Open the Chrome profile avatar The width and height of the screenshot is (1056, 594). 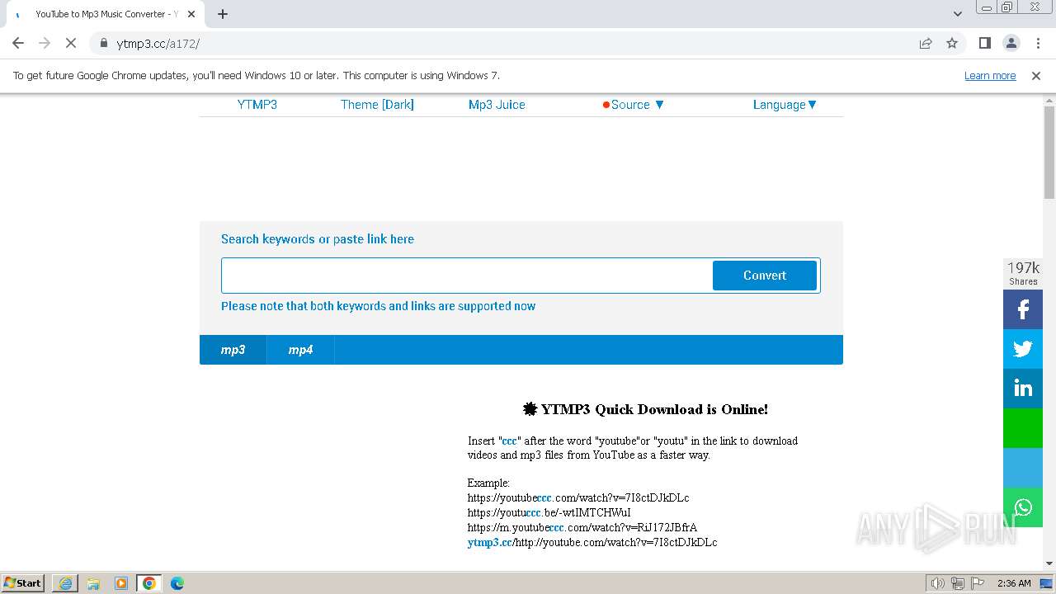pos(1011,43)
